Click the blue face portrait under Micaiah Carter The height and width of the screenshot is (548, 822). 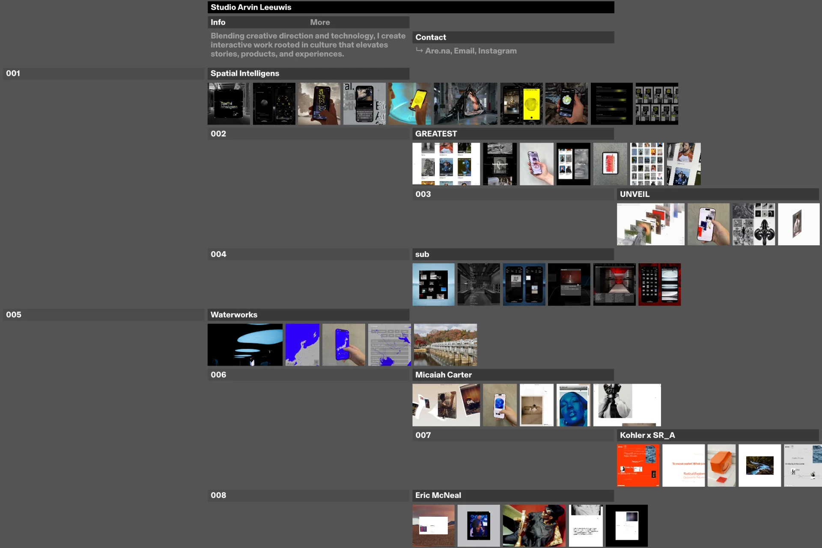point(573,405)
